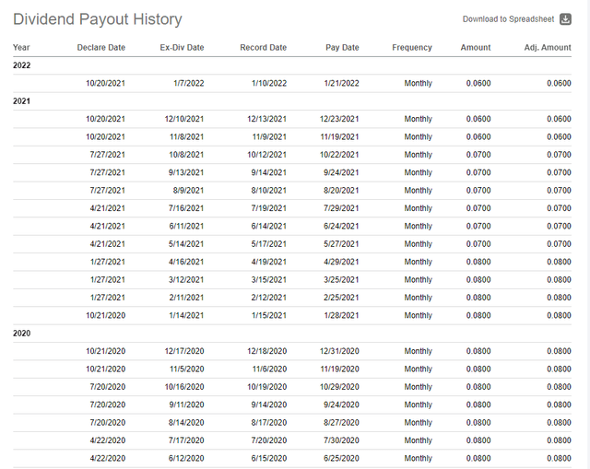
Task: Select pay date 6/25/2020
Action: (341, 459)
